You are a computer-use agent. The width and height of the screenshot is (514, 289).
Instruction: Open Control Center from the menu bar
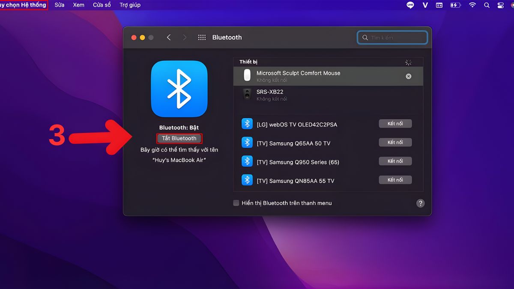pyautogui.click(x=500, y=5)
